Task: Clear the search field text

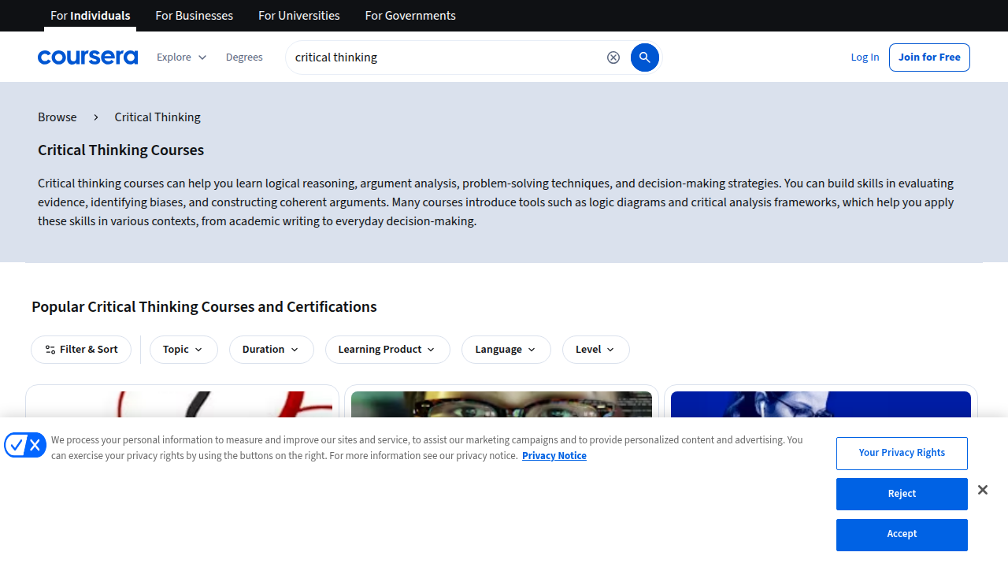Action: (613, 57)
